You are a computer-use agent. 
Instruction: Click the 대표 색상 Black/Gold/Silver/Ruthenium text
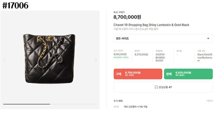click(x=205, y=57)
